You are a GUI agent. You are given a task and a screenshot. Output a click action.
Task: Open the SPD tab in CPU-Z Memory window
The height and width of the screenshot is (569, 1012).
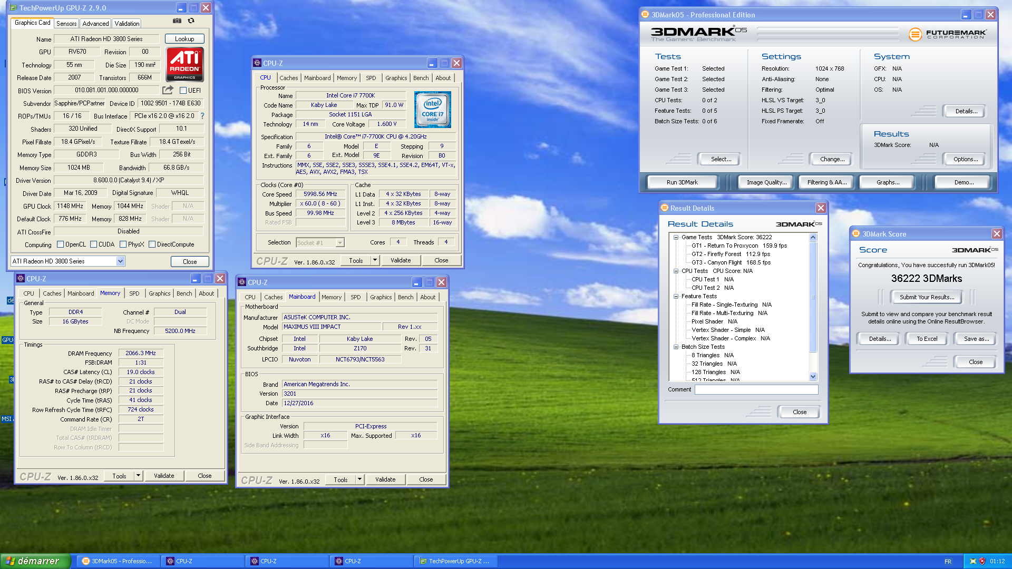tap(134, 293)
